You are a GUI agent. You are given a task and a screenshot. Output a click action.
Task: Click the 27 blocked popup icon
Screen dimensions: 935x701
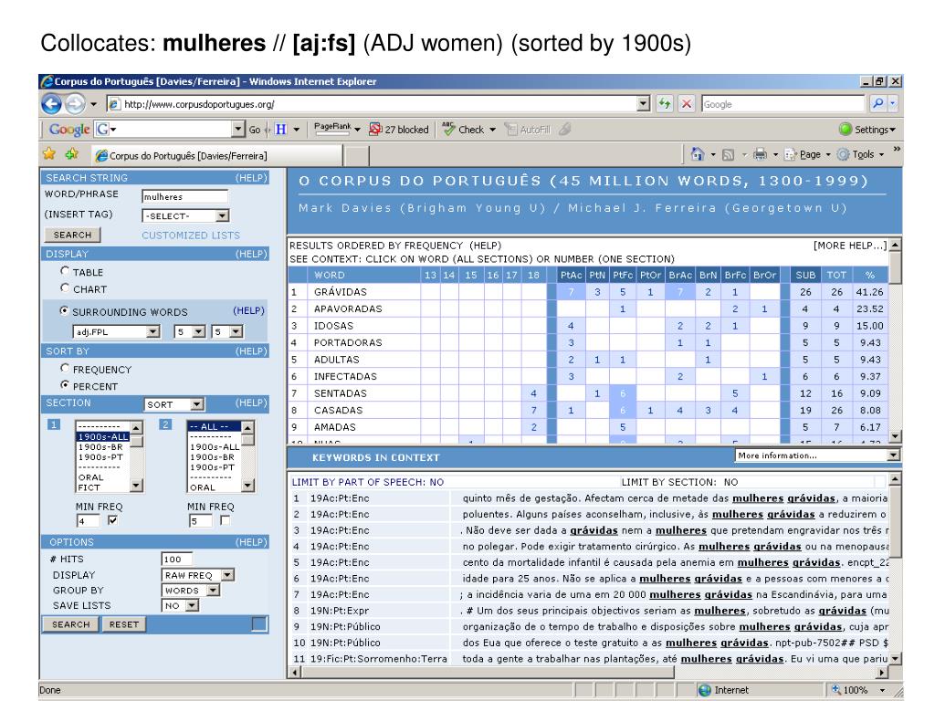point(375,129)
